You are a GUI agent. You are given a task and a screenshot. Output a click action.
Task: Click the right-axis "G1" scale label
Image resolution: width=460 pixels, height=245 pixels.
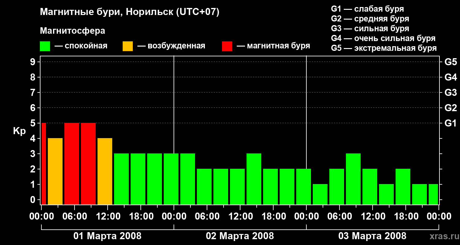tap(450, 123)
